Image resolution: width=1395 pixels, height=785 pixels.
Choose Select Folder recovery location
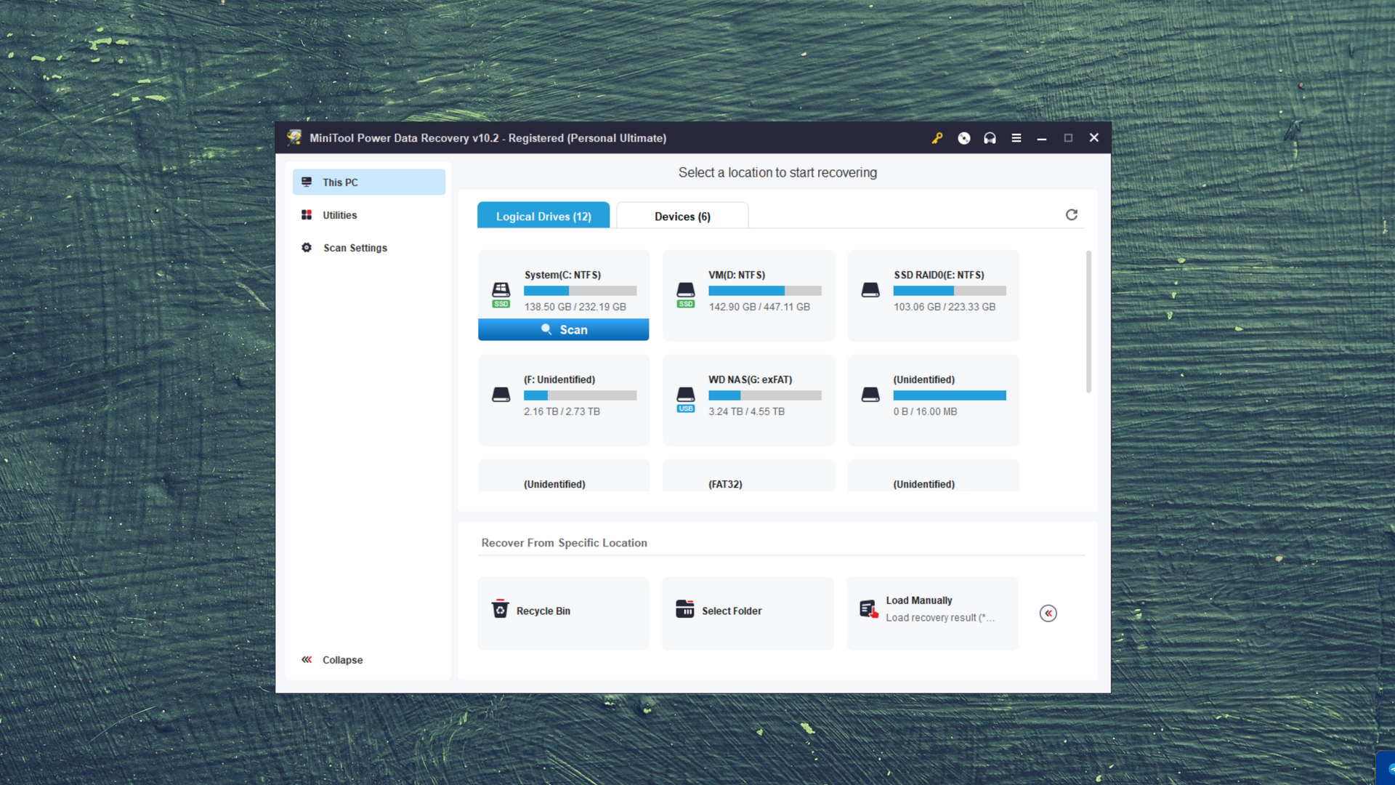pyautogui.click(x=748, y=613)
